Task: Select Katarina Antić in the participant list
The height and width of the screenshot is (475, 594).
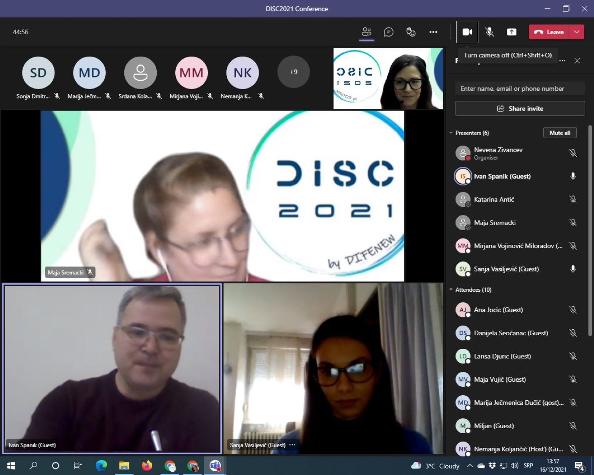Action: tap(494, 199)
